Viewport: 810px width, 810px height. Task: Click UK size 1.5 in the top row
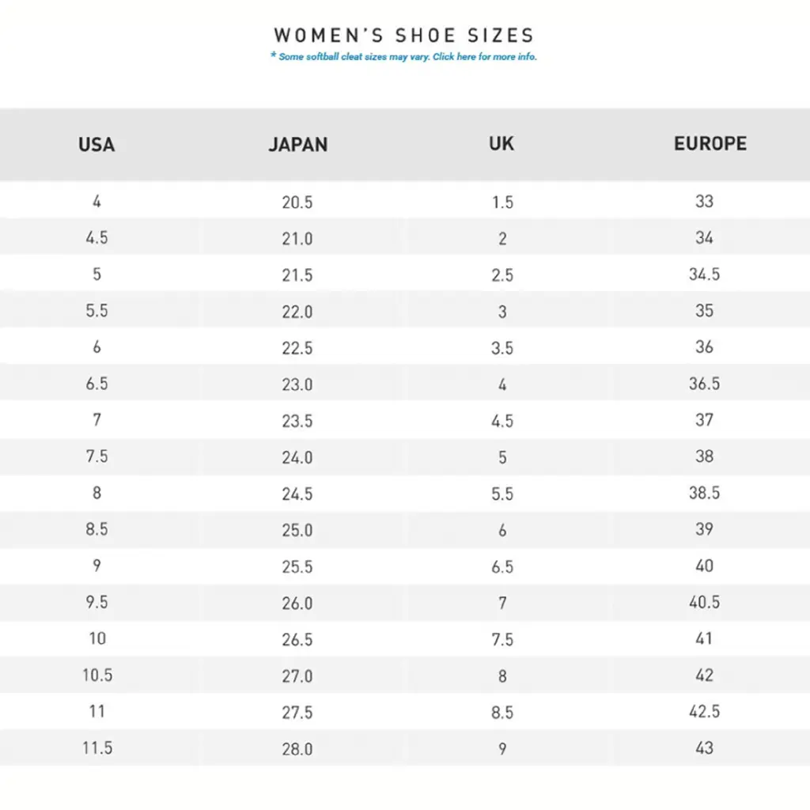point(502,202)
